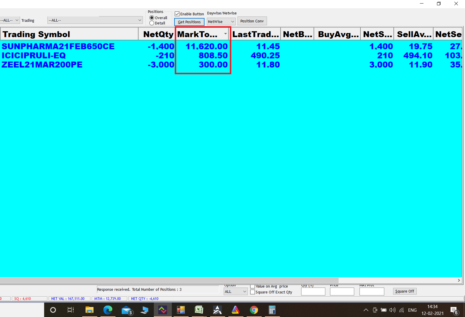
Task: Open the Calculator app in taskbar
Action: click(x=272, y=310)
